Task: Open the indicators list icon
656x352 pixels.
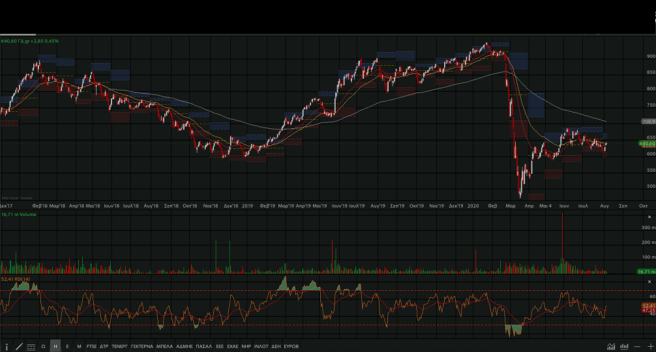Action: (x=31, y=346)
